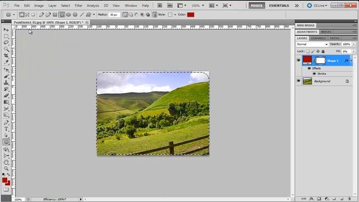This screenshot has height=202, width=359.
Task: Switch to the Channels tab
Action: [x=319, y=38]
